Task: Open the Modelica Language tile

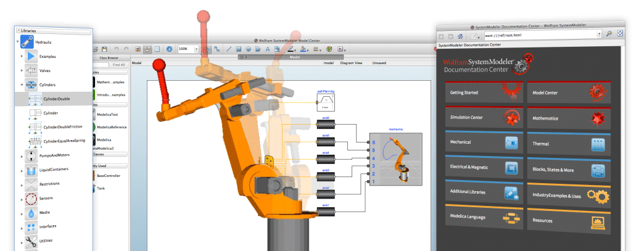Action: [484, 216]
